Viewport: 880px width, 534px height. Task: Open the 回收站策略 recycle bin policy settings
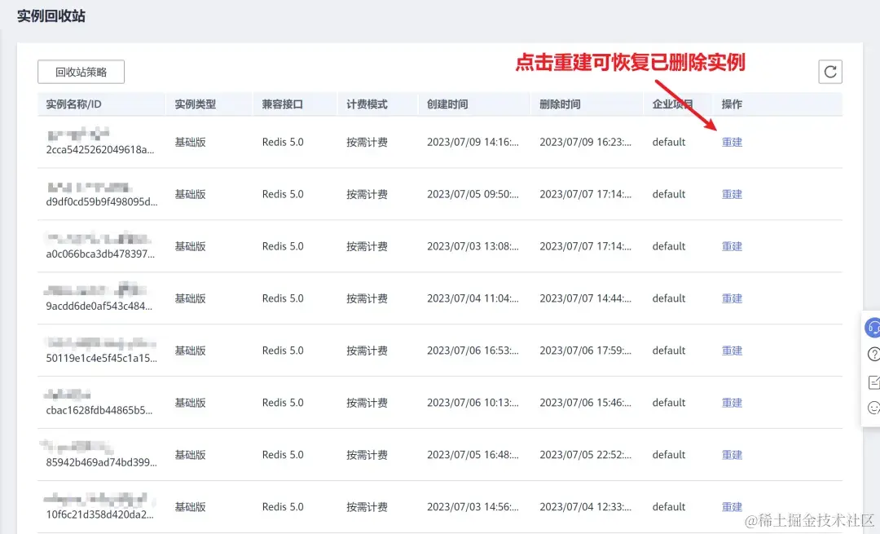coord(81,72)
